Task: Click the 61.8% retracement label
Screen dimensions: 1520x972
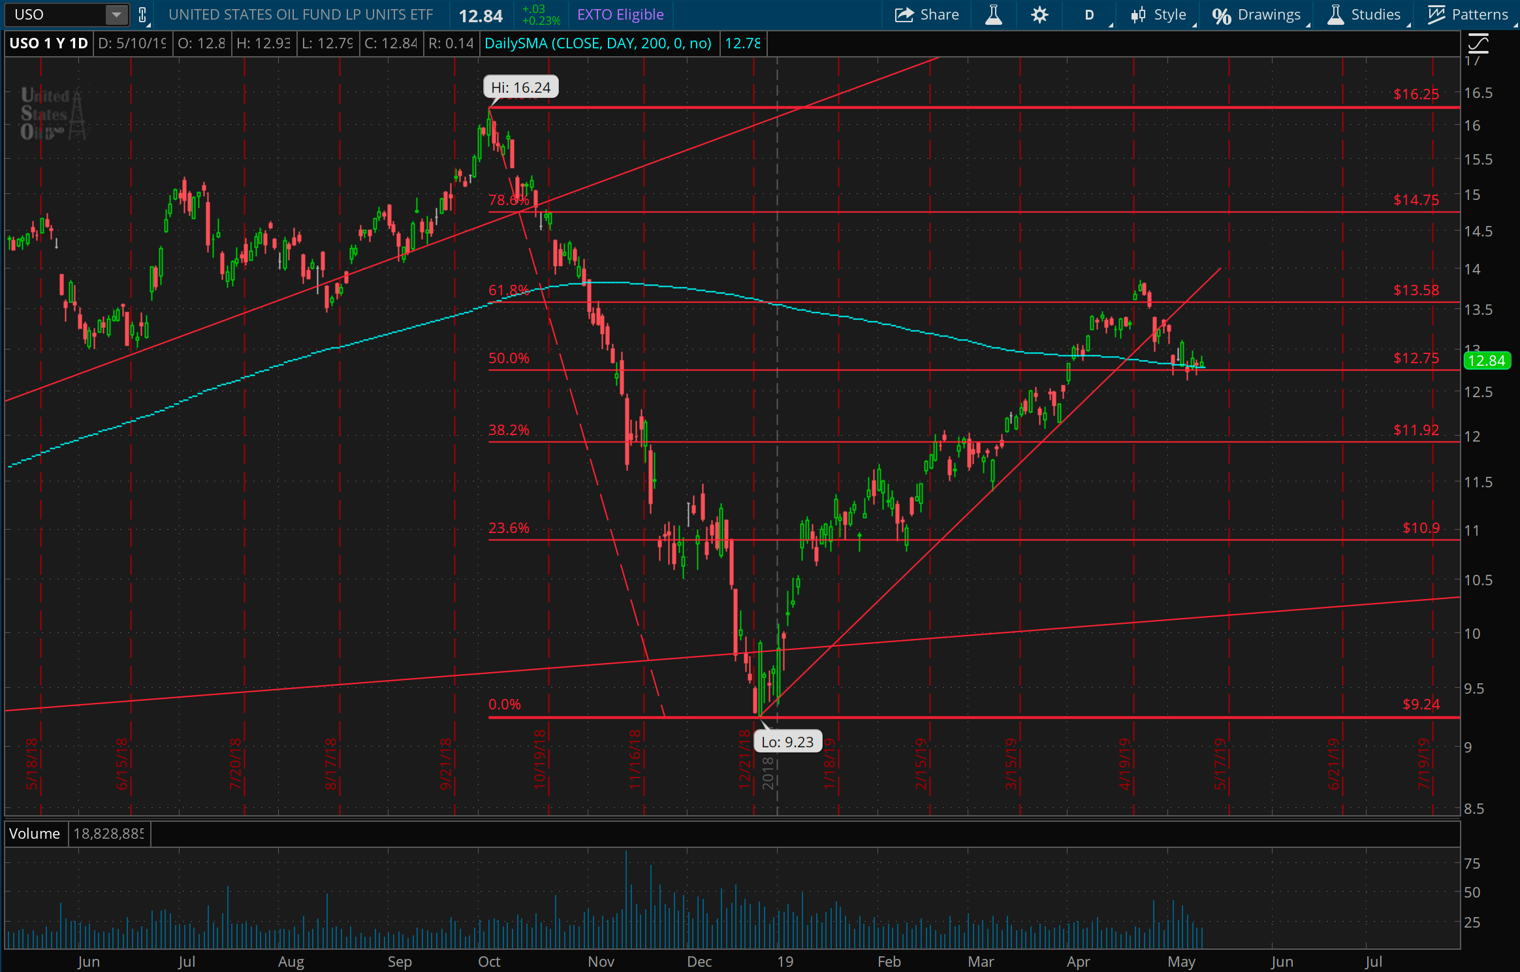Action: 509,290
